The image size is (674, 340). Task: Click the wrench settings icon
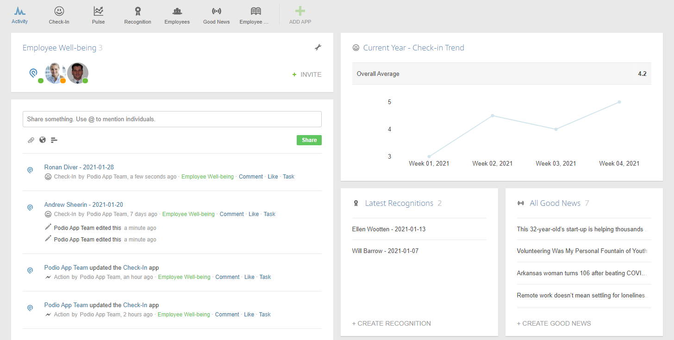point(318,47)
